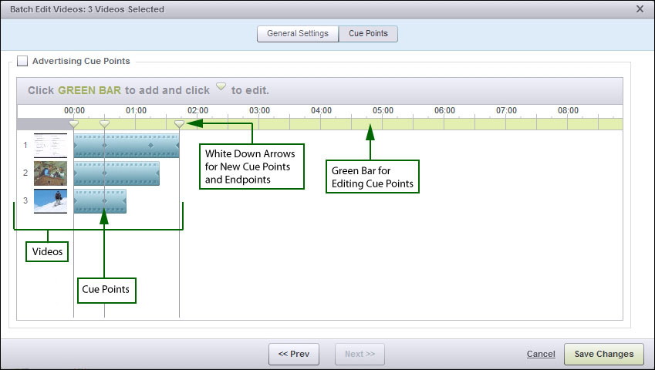Close the Batch Edit Videos dialog

(640, 8)
